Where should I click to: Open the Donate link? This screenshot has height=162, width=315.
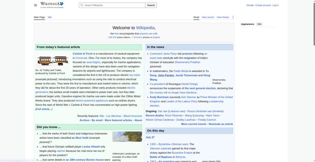[x=250, y=5]
